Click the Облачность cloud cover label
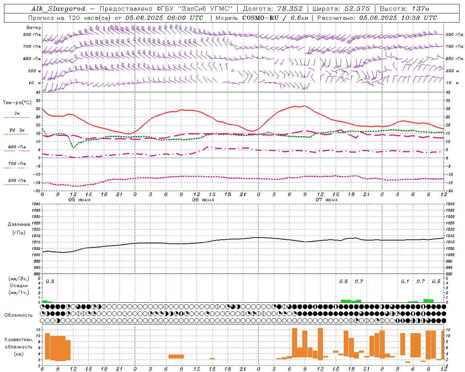 (19, 315)
